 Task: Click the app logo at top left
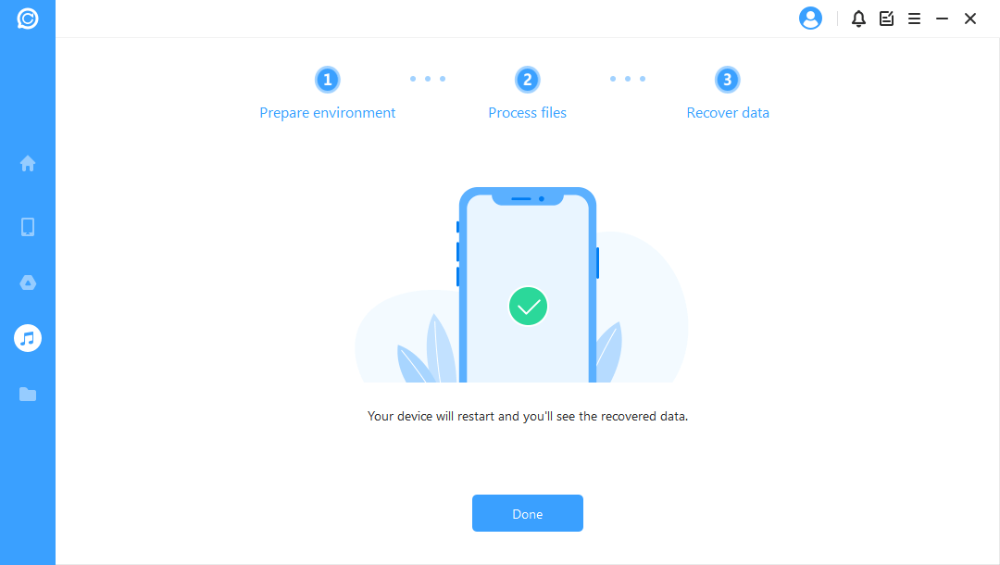(28, 19)
